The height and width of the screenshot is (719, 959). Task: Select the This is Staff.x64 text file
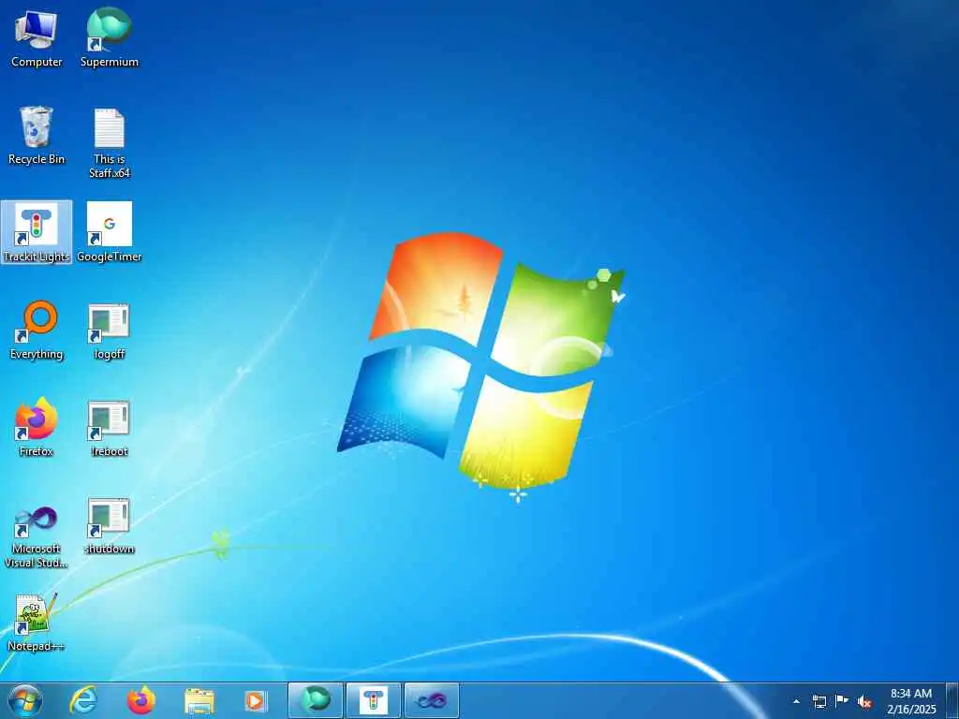coord(109,143)
